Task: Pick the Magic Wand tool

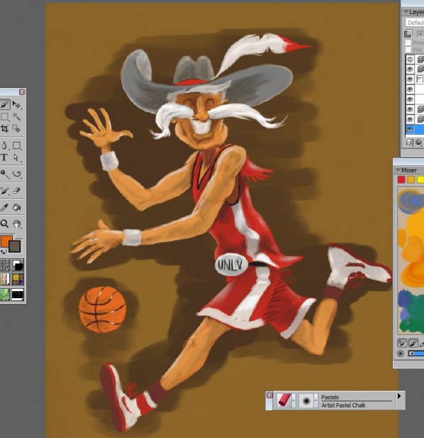Action: [17, 116]
